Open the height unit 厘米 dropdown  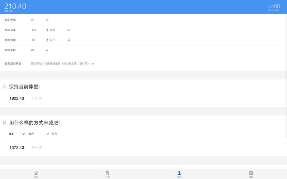(69, 30)
